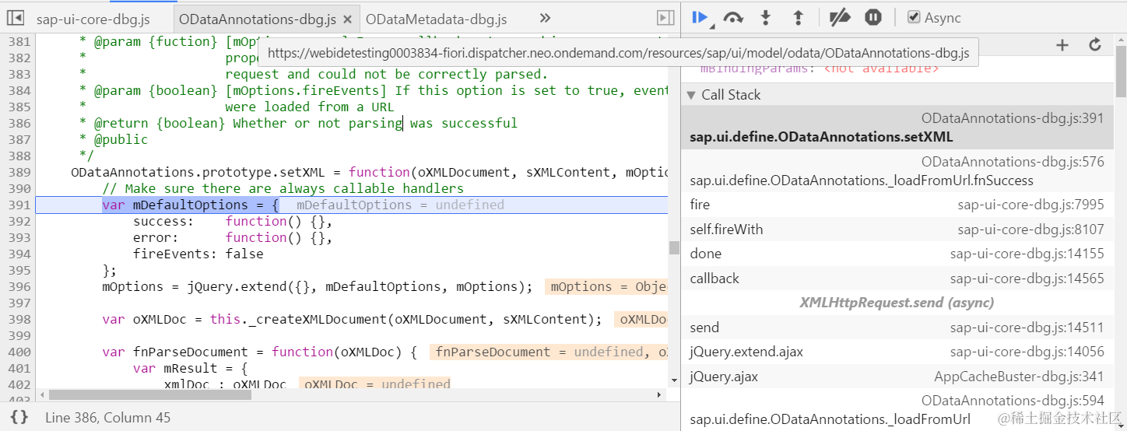Collapse the Call Stack section
Screen dimensions: 1127x431
(x=690, y=95)
